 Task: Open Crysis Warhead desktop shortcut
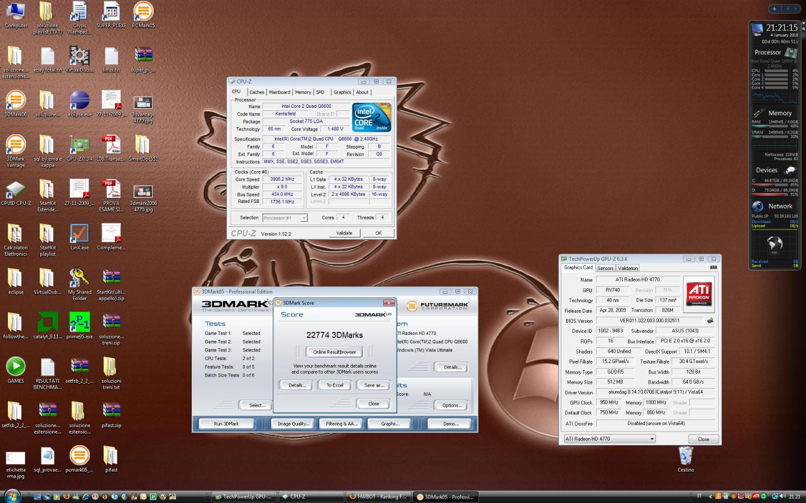tap(80, 18)
